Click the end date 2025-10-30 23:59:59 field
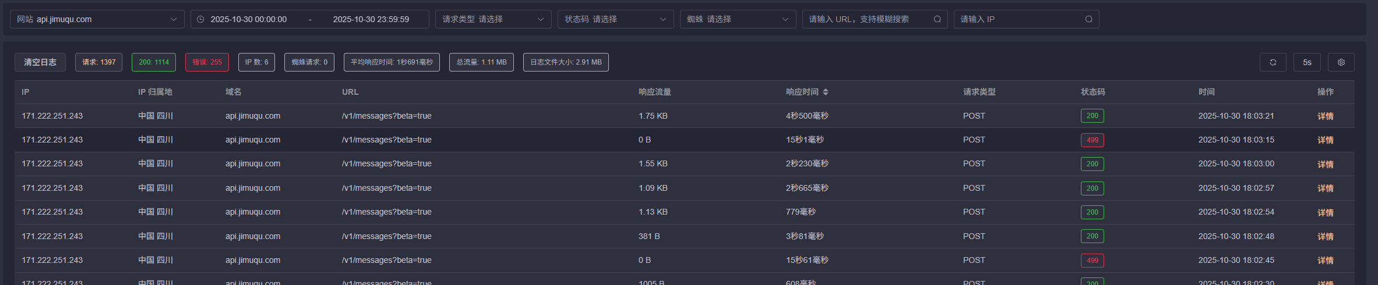The width and height of the screenshot is (1378, 285). tap(371, 19)
